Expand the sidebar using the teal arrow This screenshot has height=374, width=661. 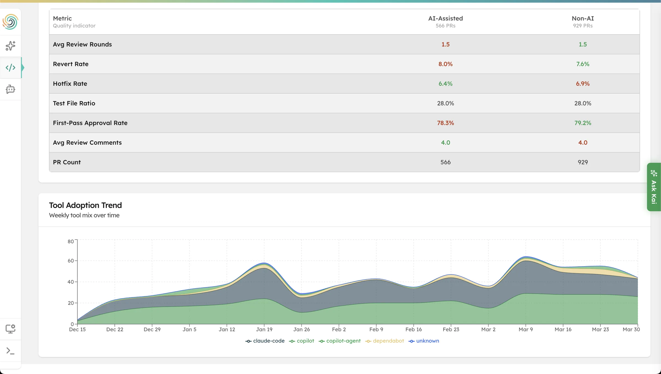click(23, 68)
